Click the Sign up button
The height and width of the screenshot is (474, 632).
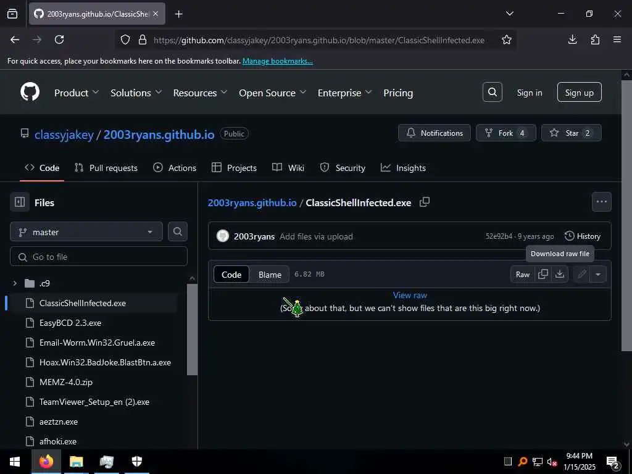coord(579,93)
